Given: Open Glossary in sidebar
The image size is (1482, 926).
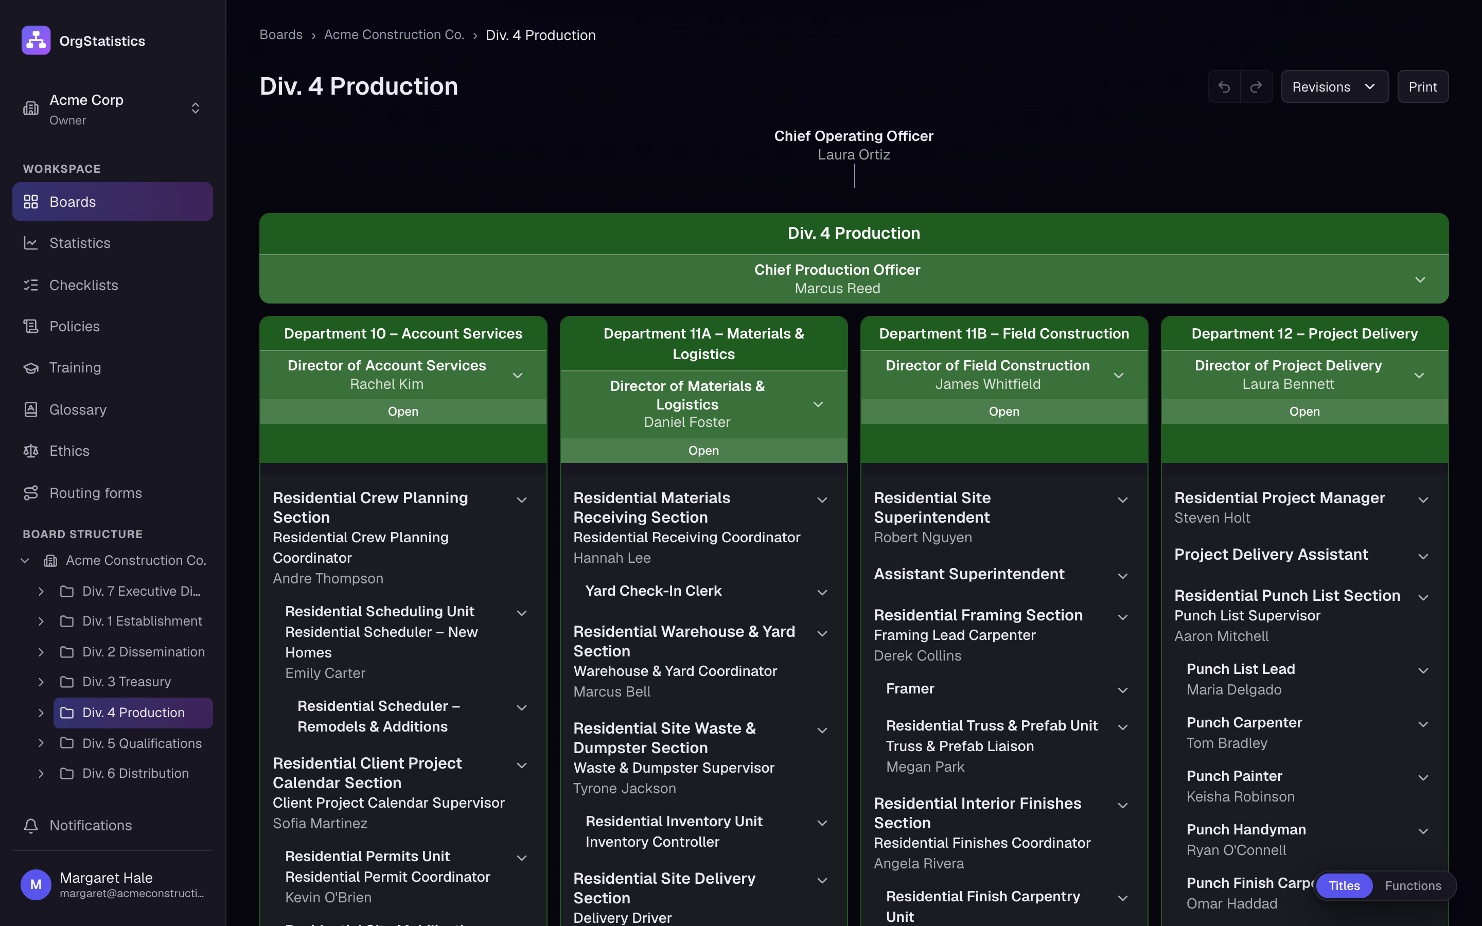Looking at the screenshot, I should 113,409.
